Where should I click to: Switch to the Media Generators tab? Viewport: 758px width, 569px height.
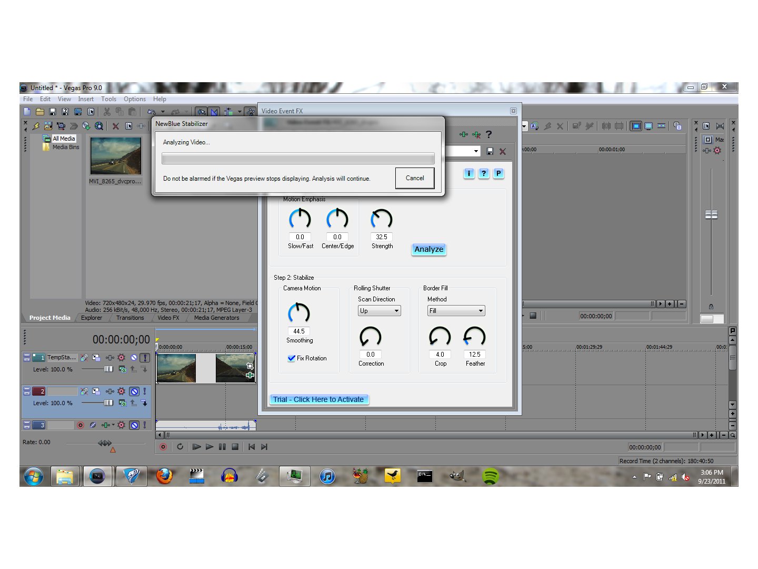(216, 318)
